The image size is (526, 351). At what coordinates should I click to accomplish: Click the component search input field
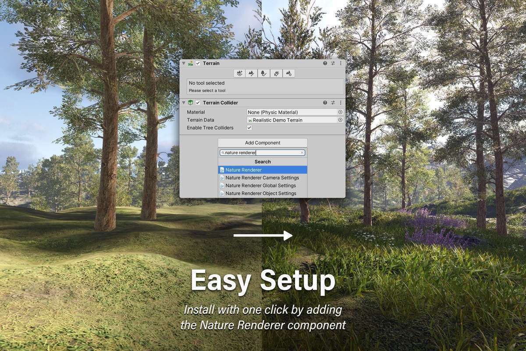tap(262, 153)
